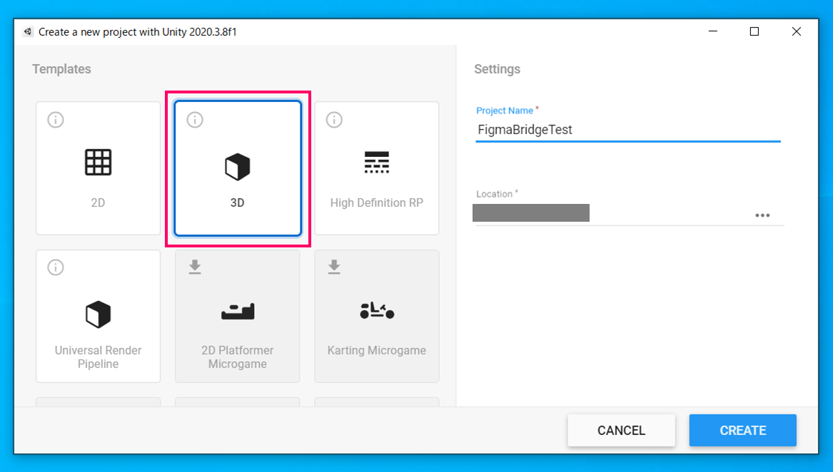Choose the High Definition RP template
Viewport: 833px width, 472px height.
(377, 168)
